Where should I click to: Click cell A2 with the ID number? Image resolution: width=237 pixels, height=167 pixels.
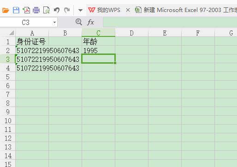(32, 50)
